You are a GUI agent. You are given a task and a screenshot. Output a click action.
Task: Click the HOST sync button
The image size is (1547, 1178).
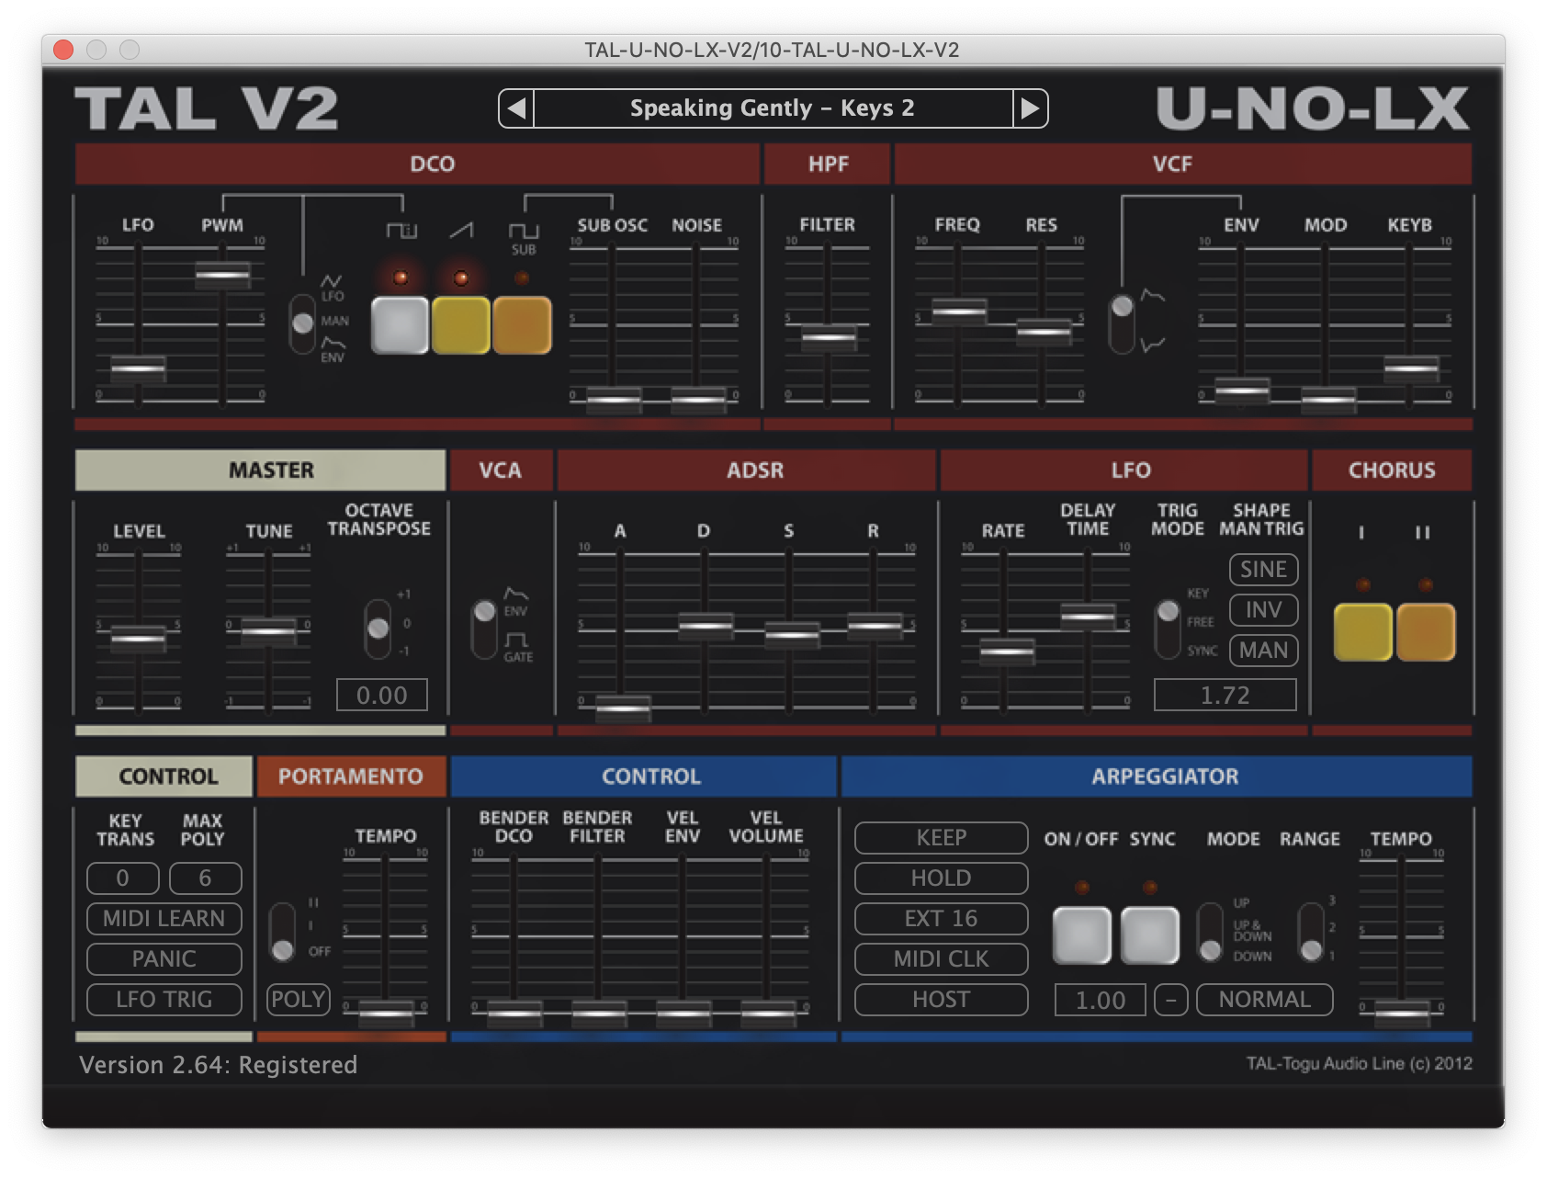941,1000
